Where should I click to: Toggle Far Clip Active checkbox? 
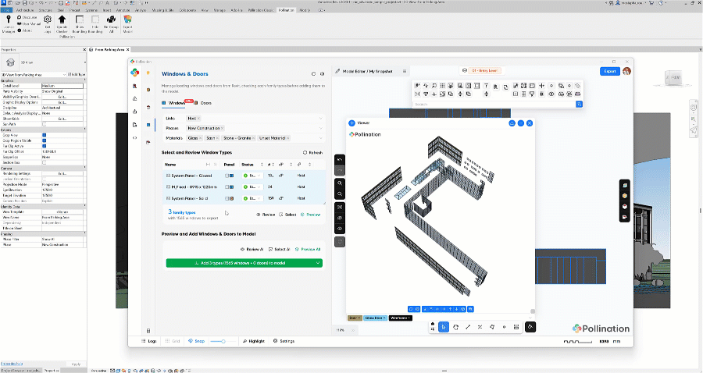point(44,144)
